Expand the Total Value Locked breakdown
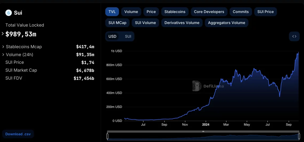304x142 pixels. (x=3, y=34)
